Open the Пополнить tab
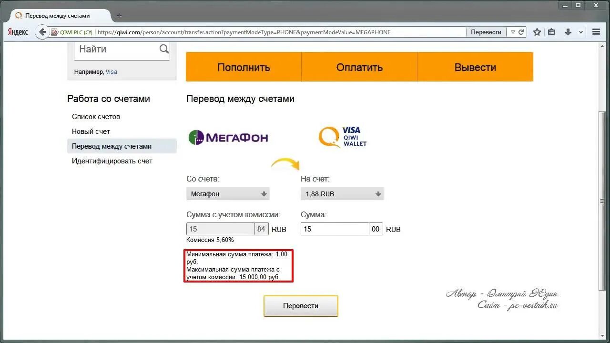Screen dimensions: 610x343 tap(244, 67)
